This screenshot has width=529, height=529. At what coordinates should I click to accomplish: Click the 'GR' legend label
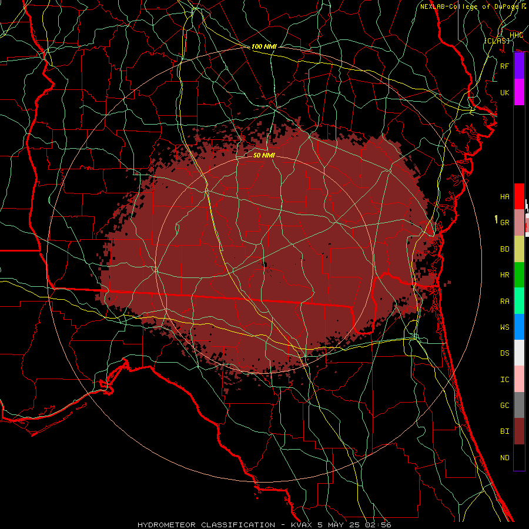pyautogui.click(x=504, y=223)
